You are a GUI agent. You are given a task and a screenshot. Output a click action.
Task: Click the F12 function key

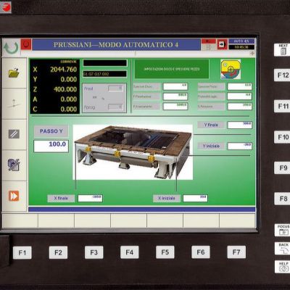click(x=283, y=75)
